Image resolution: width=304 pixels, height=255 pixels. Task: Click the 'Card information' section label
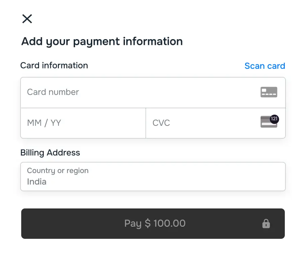pyautogui.click(x=54, y=65)
